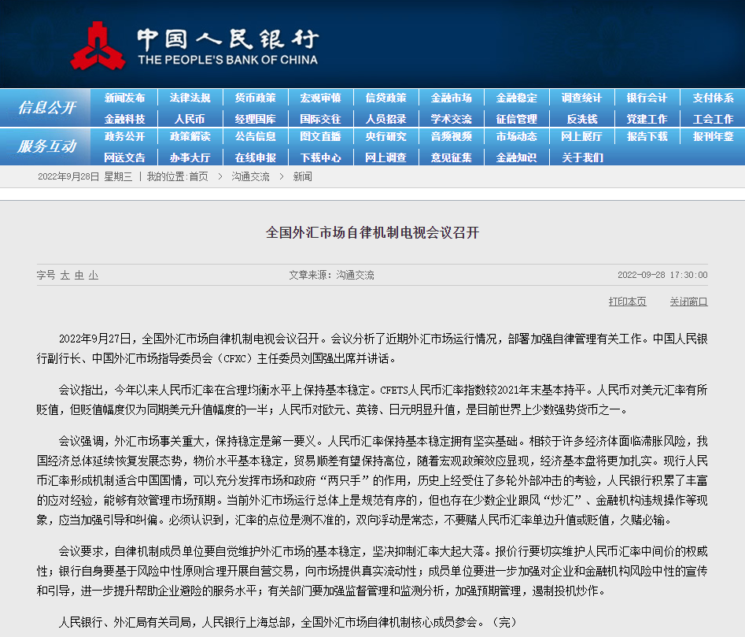Viewport: 745px width, 637px height.
Task: Go to 金融稳定 section
Action: coord(516,98)
